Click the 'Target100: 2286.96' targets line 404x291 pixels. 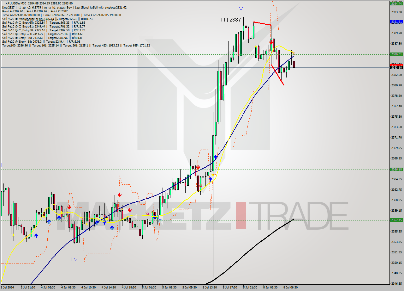click(x=76, y=45)
